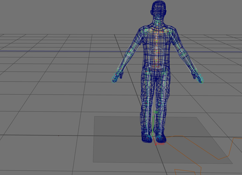Select the cyan foot controller on the left shoe
This screenshot has width=242, height=175.
[x=149, y=138]
